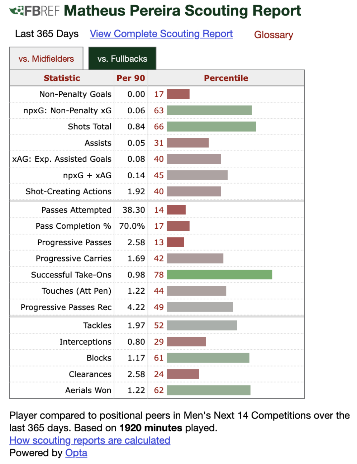Click the Progressive Passes red percentile bar

176,242
